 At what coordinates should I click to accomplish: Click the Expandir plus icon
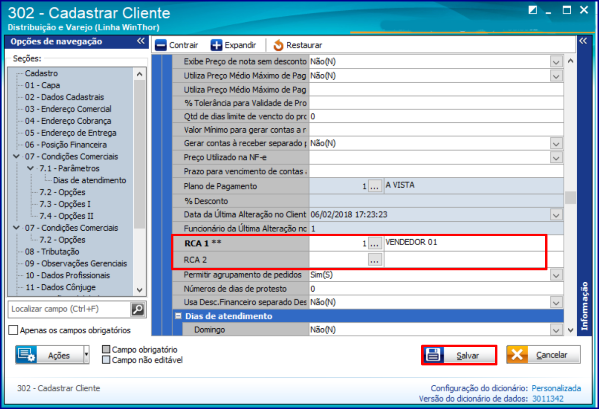(x=217, y=45)
